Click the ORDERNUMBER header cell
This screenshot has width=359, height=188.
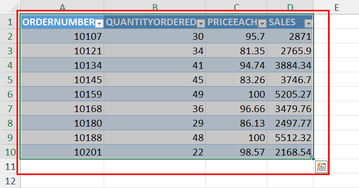tap(62, 22)
